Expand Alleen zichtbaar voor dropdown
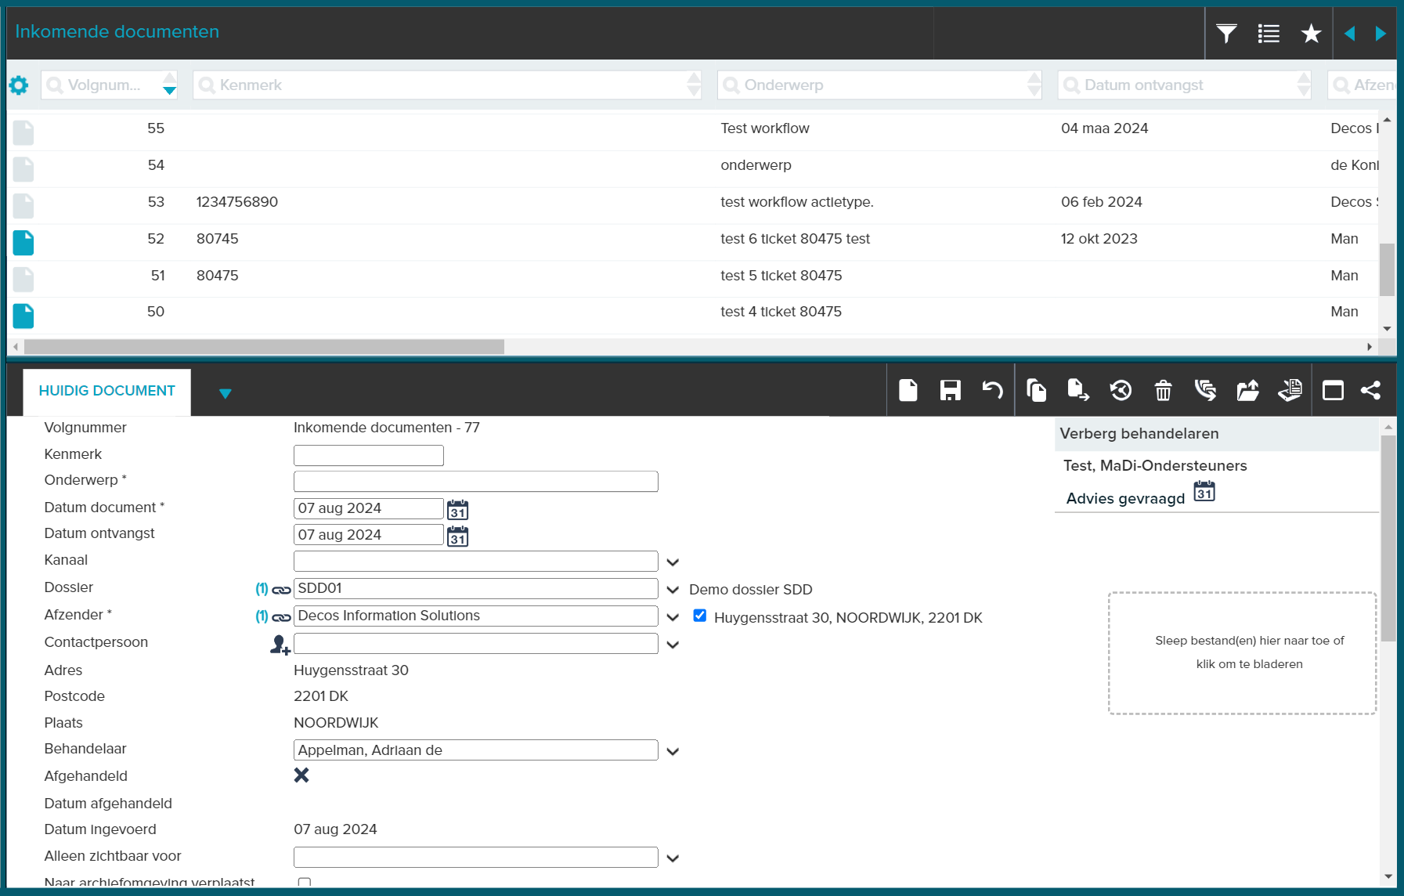 click(x=673, y=858)
